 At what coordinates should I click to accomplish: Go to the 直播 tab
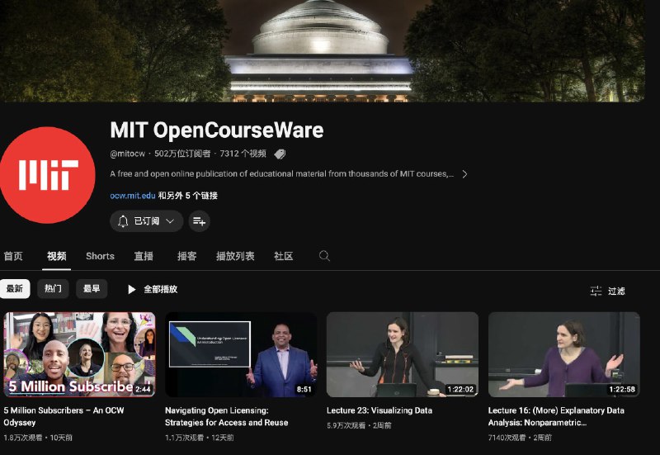144,256
